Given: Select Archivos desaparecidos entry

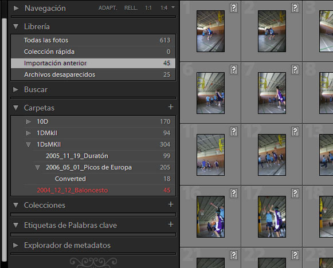Looking at the screenshot, I should pyautogui.click(x=93, y=74).
